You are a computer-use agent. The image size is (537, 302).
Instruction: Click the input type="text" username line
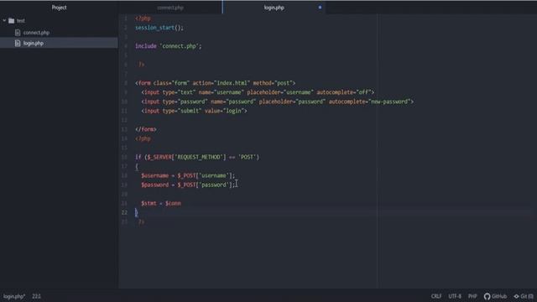tap(258, 92)
